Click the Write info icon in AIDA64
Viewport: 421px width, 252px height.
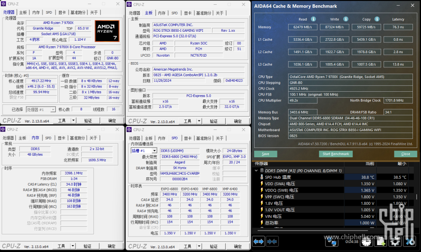pyautogui.click(x=346, y=19)
